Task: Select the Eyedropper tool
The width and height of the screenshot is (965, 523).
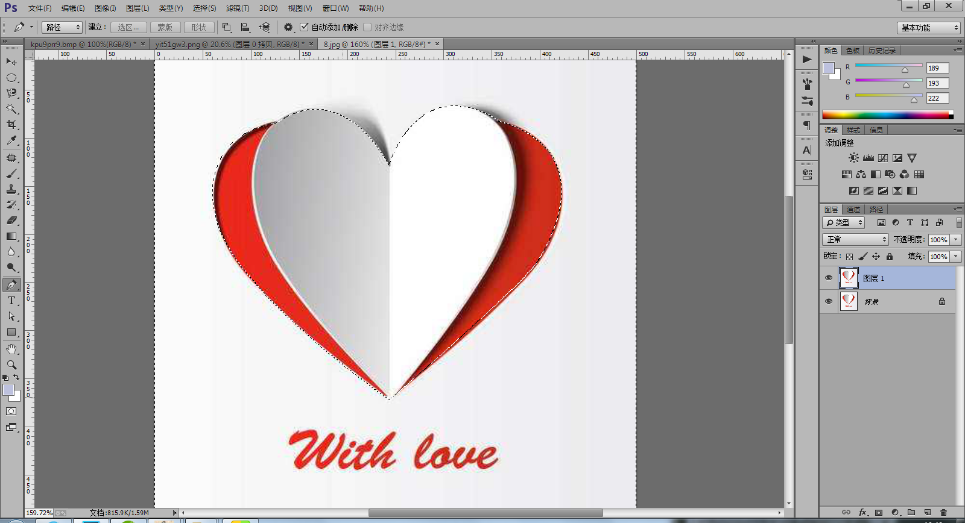Action: click(x=11, y=140)
